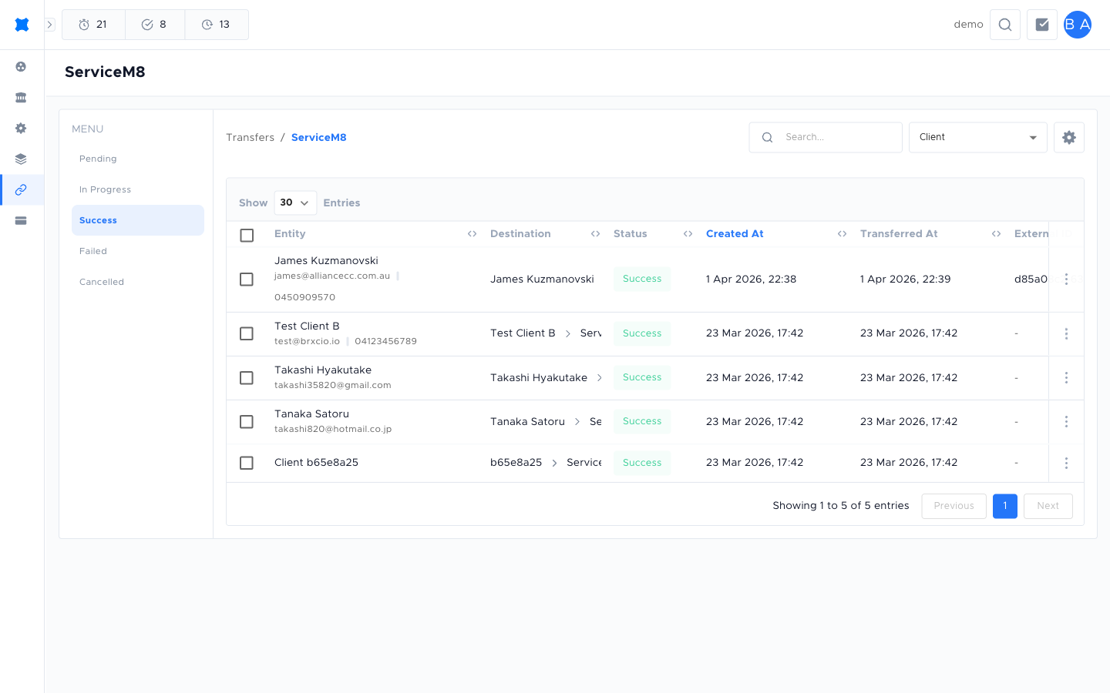Click the Next pagination button
Screen dimensions: 1110x693
(x=1048, y=506)
